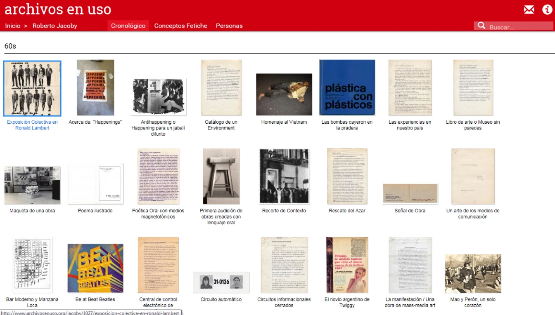Open the plástica con plásticos blue cover thumbnail
Viewport: 555px width, 315px height.
[347, 87]
